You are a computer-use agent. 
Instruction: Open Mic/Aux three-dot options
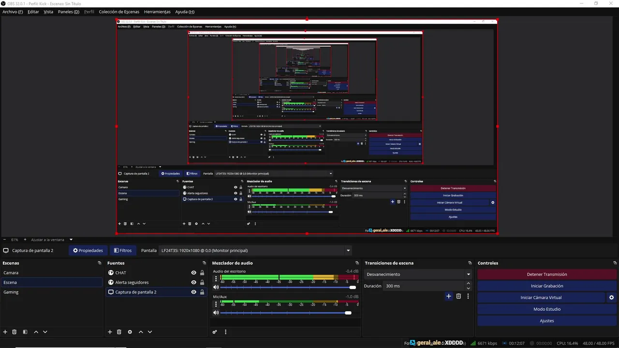[216, 304]
